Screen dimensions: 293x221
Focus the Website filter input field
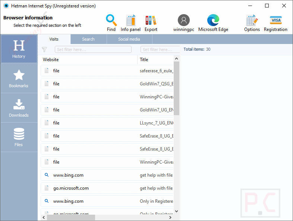pos(93,50)
